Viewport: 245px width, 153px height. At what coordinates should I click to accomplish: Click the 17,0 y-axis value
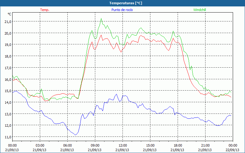tap(8, 68)
